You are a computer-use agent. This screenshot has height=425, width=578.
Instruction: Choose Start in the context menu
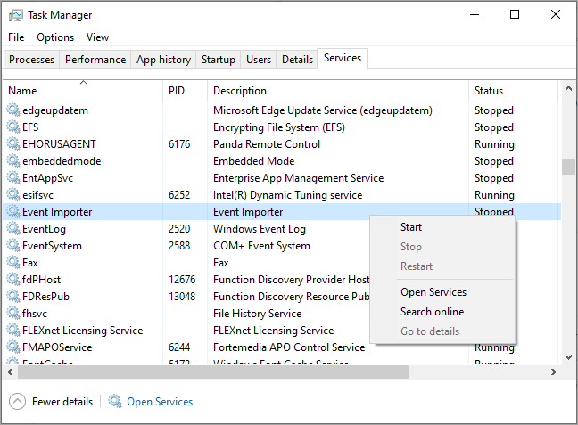tap(411, 227)
